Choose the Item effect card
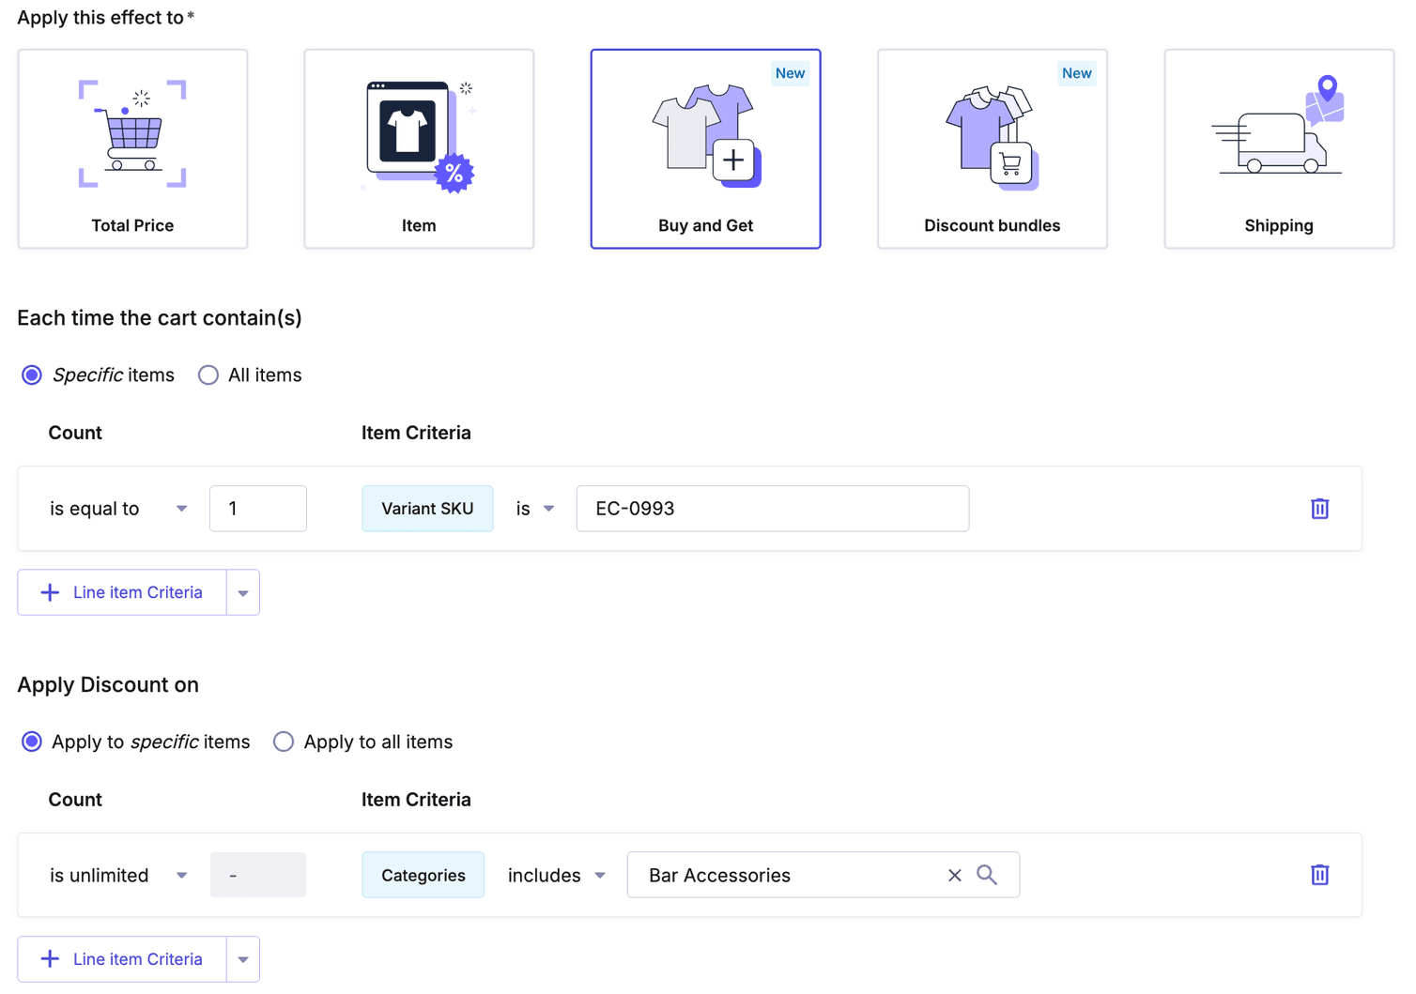The image size is (1416, 994). 419,149
